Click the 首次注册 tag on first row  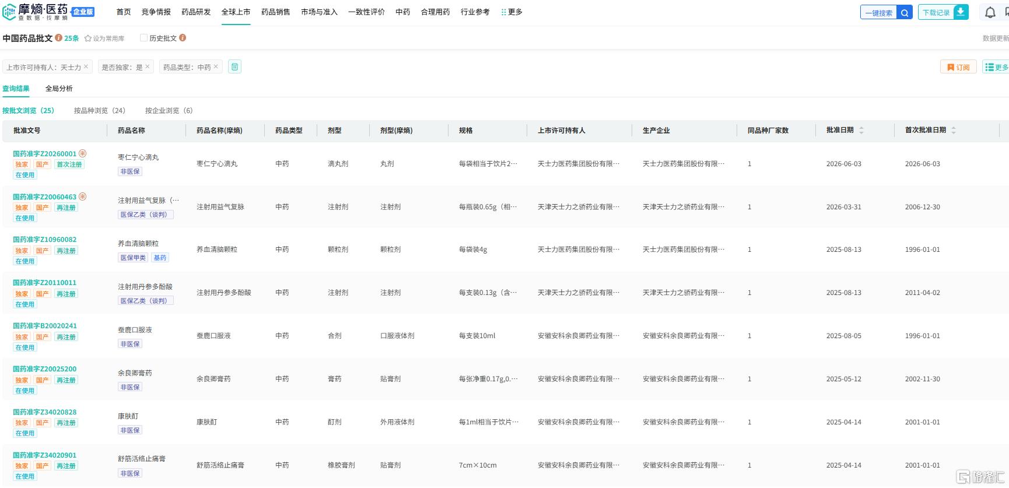[69, 164]
